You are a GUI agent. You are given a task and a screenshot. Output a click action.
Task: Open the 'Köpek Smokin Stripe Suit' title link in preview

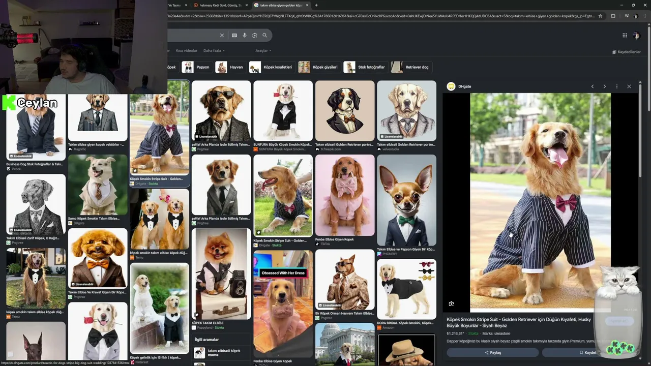519,322
